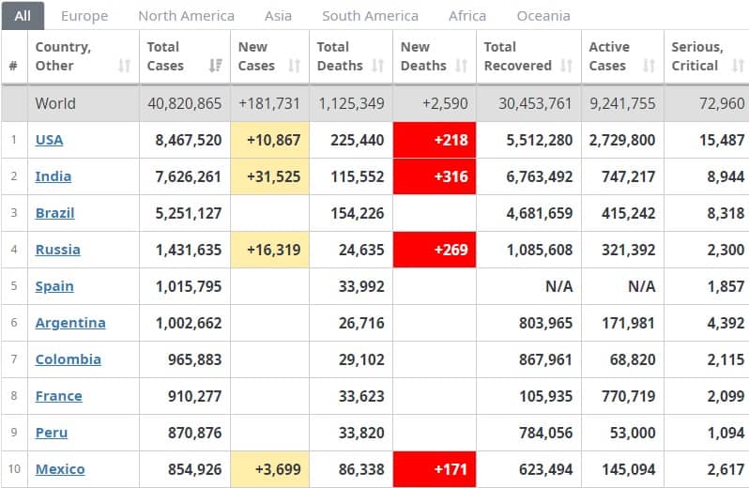Image resolution: width=749 pixels, height=488 pixels.
Task: Open the Brazil country link
Action: pos(55,213)
